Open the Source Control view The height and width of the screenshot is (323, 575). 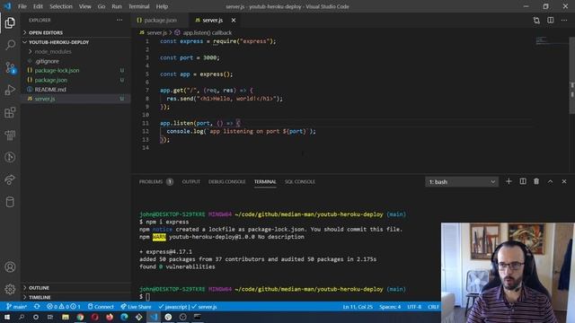coord(10,68)
